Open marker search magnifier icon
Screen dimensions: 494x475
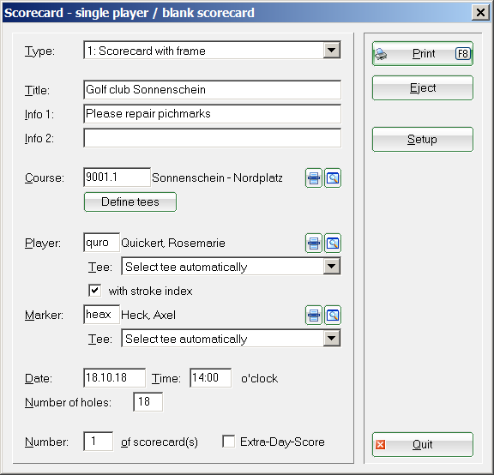pos(333,315)
